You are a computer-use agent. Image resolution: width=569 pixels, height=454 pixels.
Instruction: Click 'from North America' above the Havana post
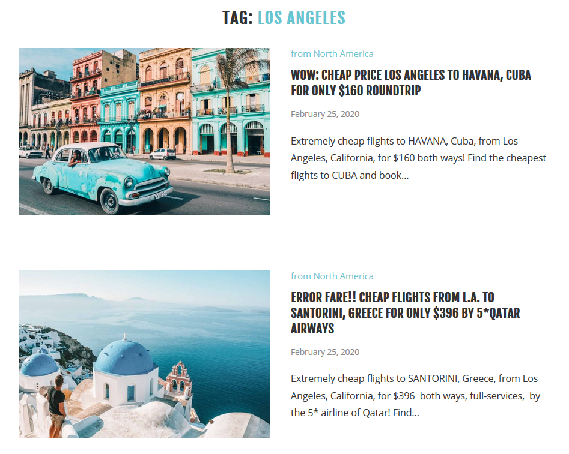point(332,53)
